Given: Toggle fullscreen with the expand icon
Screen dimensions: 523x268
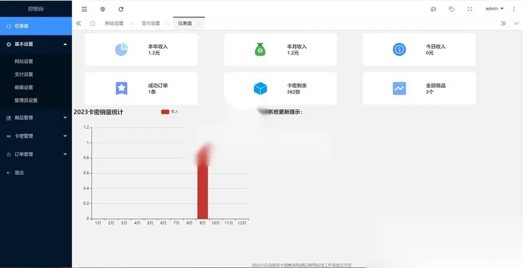Looking at the screenshot, I should click(x=470, y=9).
